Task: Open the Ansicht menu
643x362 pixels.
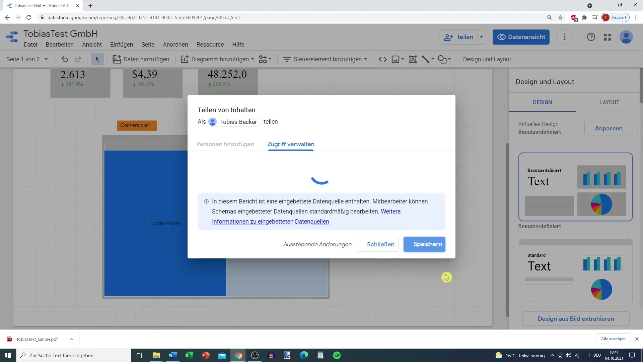Action: coord(92,44)
